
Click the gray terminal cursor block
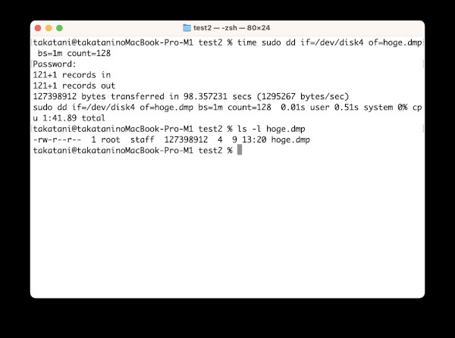coord(240,150)
